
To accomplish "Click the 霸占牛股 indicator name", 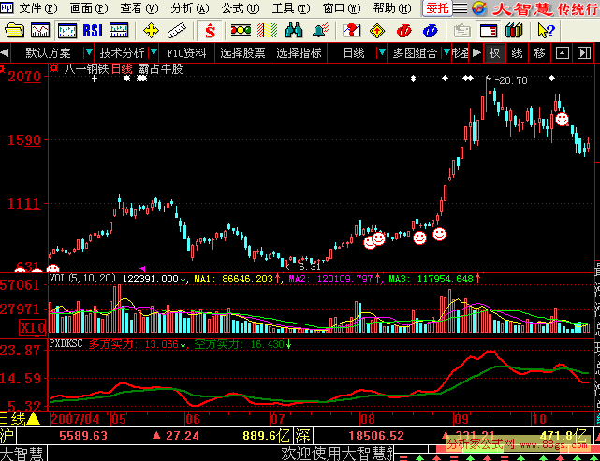I will [x=160, y=69].
